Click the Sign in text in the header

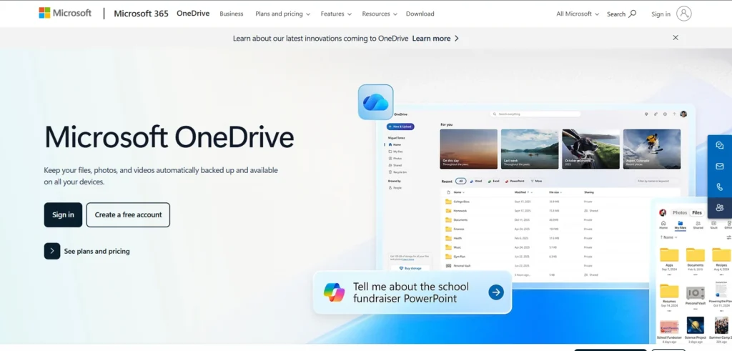click(x=661, y=14)
